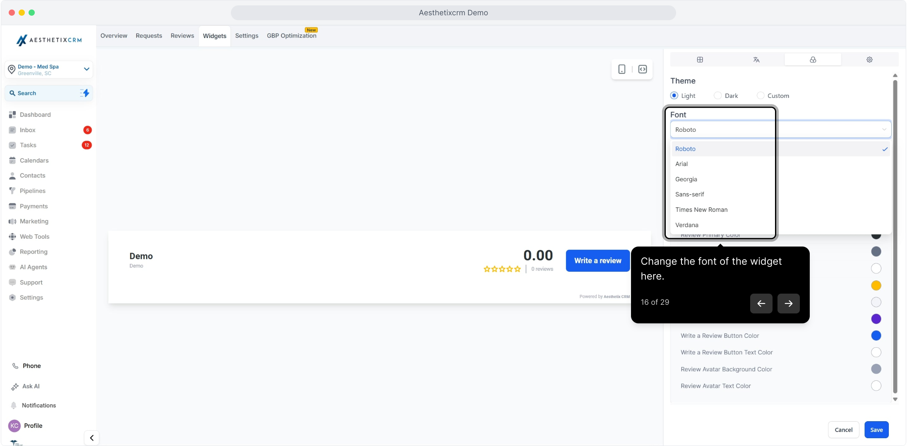Switch to mobile preview icon
Screen dimensions: 907x446
(621, 69)
